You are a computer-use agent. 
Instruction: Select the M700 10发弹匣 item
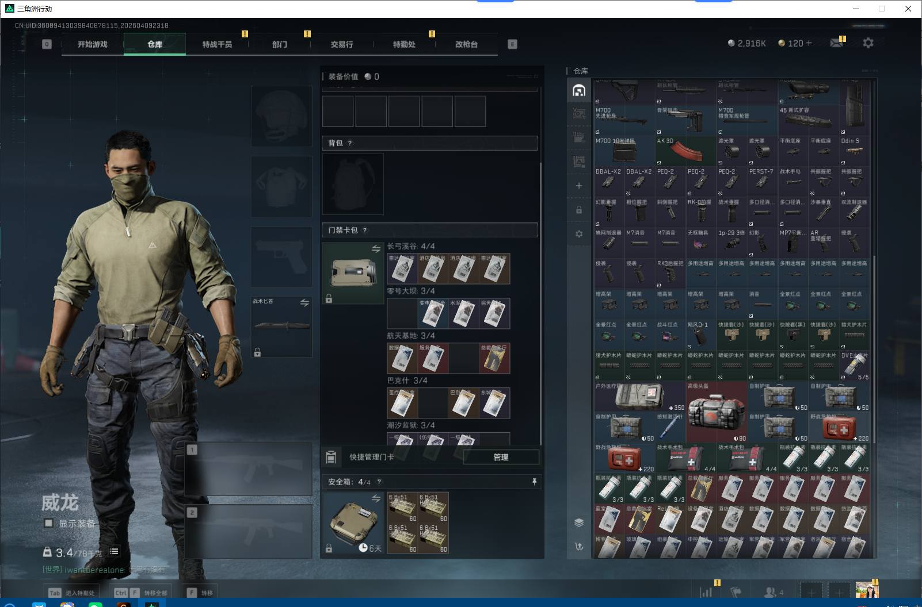click(x=624, y=151)
